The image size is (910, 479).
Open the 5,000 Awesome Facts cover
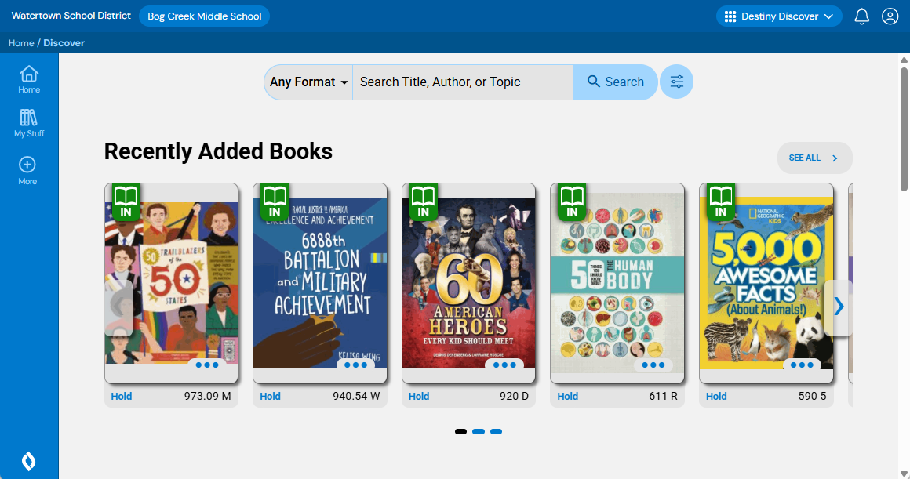766,283
